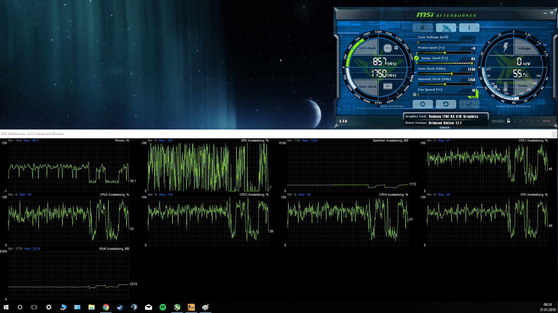Viewport: 558px width, 313px height.
Task: Click the Power, W graph
Action: 69,167
